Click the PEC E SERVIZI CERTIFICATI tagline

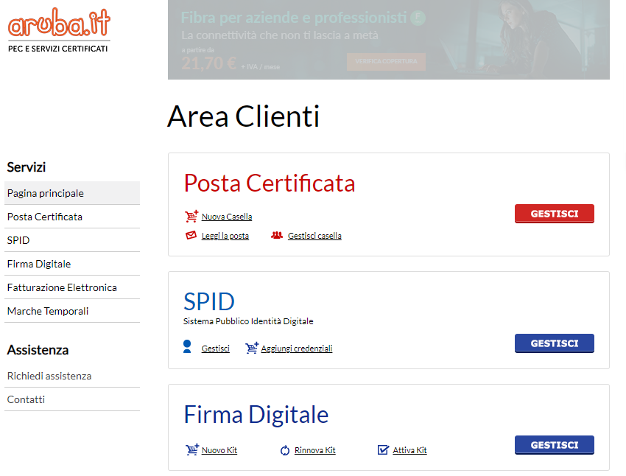[x=58, y=49]
